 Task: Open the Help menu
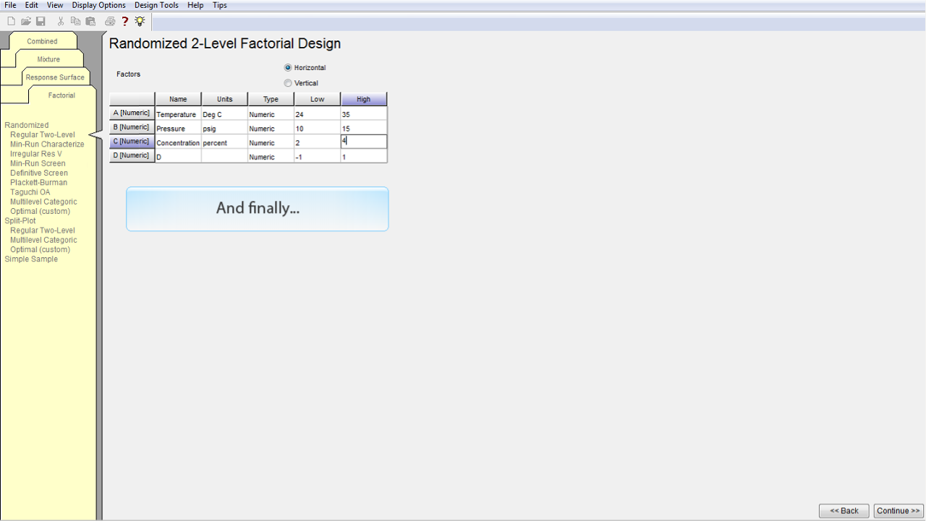coord(195,5)
